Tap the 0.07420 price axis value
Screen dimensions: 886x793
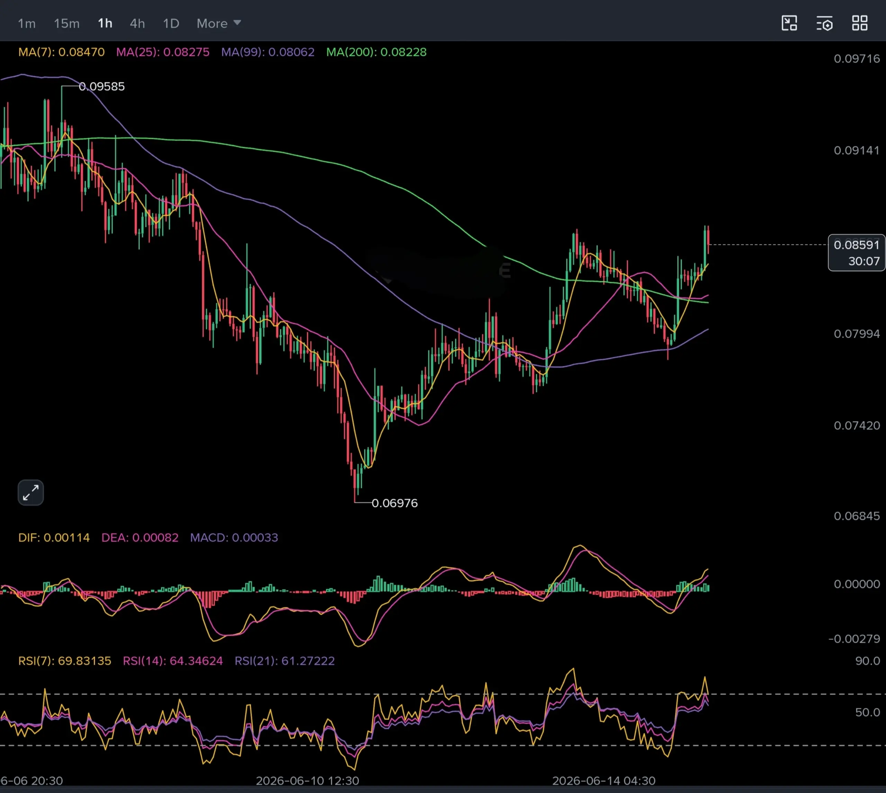pos(857,425)
